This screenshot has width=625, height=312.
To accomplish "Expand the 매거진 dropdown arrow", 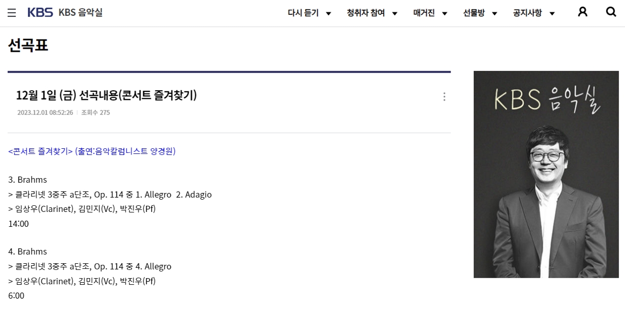I will click(x=444, y=13).
